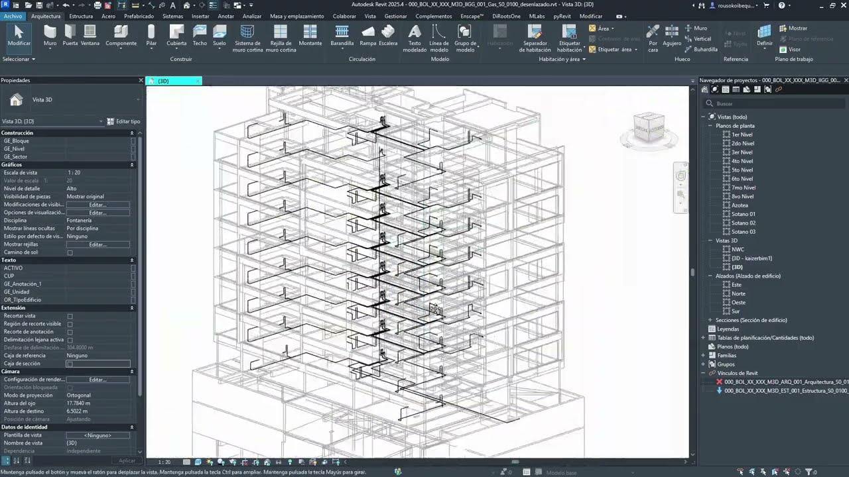
Task: Open the Norte elevation view
Action: pos(738,293)
